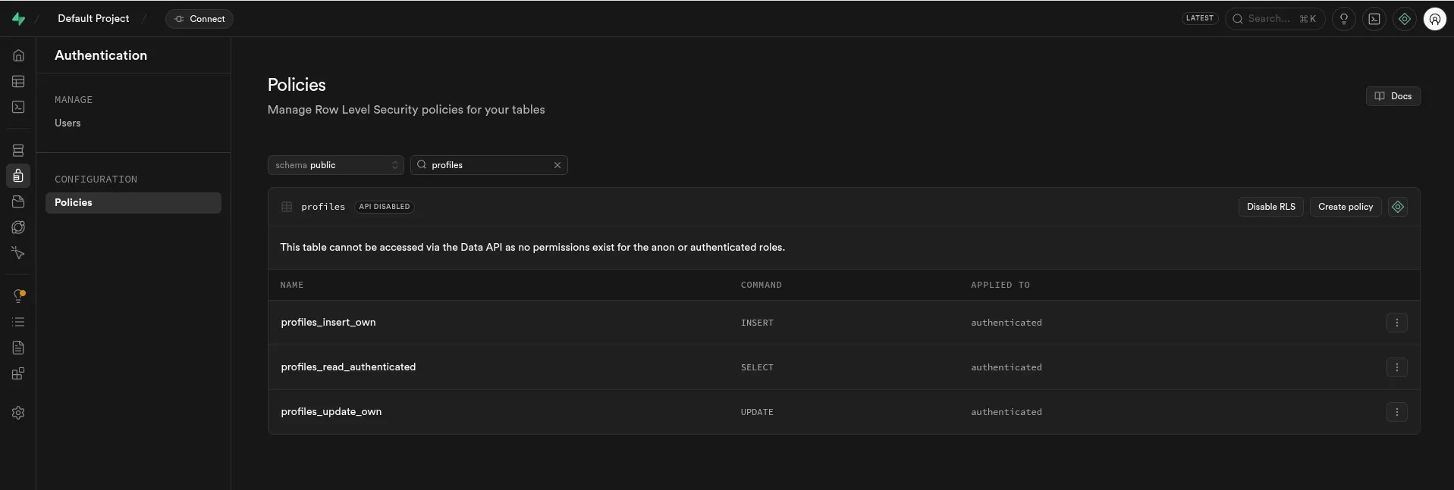Open the inline SQL terminal in top bar
This screenshot has height=490, width=1454.
coord(1374,19)
